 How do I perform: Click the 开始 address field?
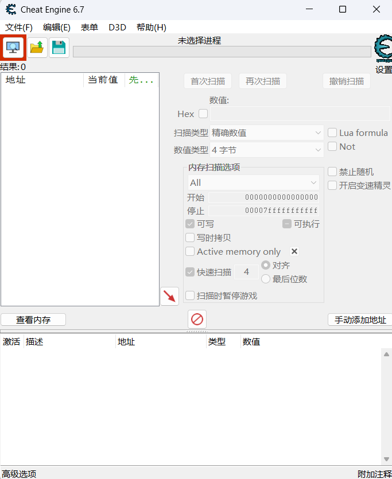tap(263, 197)
